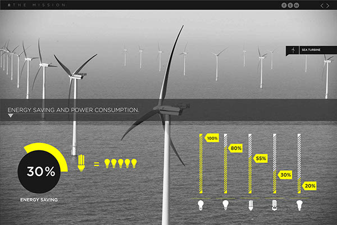
Task: Select the incandescent bulb under the 100% bar
Action: pyautogui.click(x=201, y=205)
